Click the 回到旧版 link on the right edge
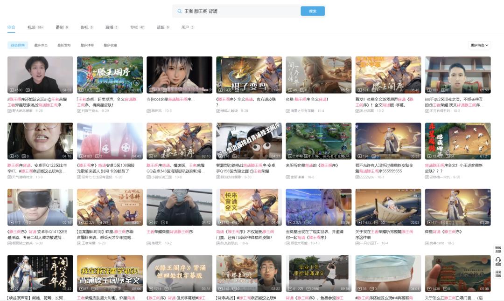This screenshot has width=504, height=301. [498, 274]
